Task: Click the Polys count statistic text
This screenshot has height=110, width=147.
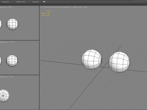Action: 45,13
